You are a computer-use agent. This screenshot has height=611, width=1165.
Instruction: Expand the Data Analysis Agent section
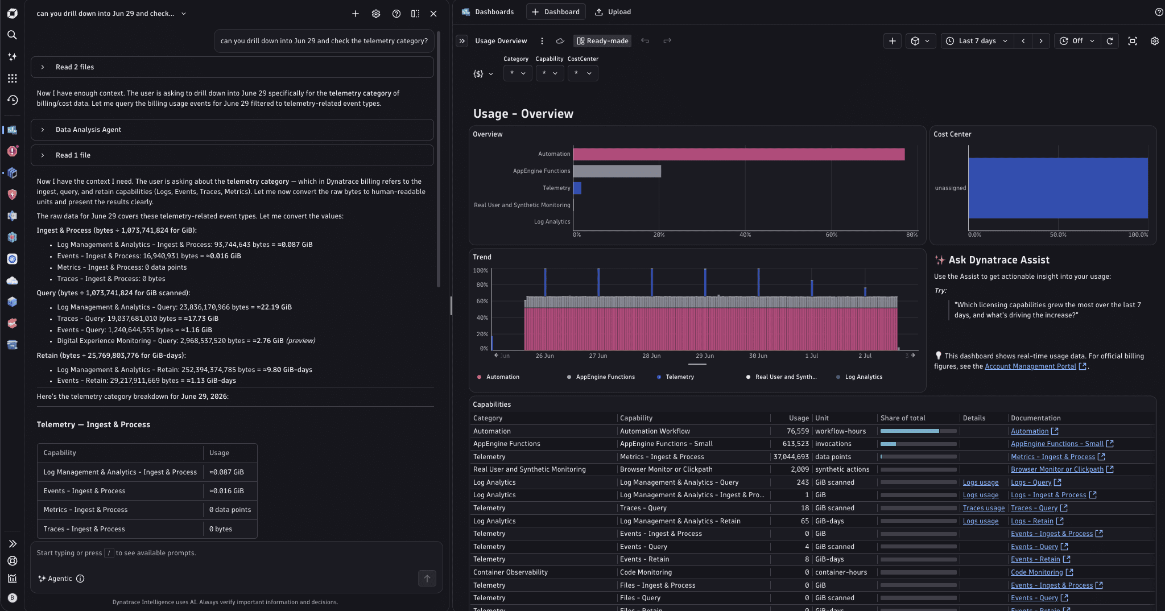[x=232, y=130]
